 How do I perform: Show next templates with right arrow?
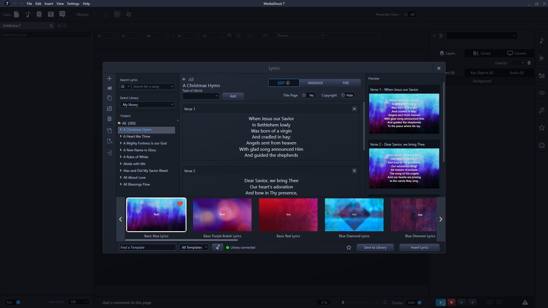pyautogui.click(x=441, y=219)
